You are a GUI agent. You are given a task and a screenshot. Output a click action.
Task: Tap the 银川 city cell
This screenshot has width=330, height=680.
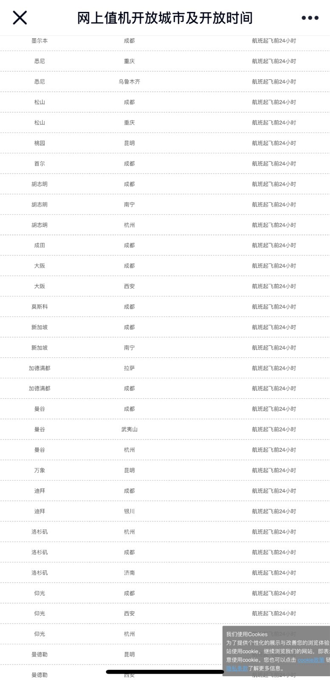[129, 511]
